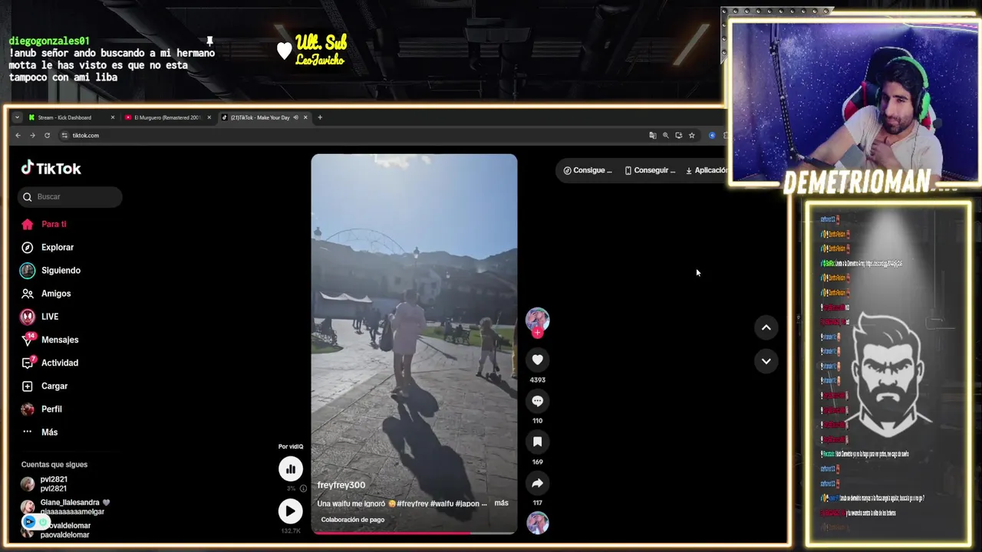This screenshot has height=552, width=982.
Task: Go to previous video with up arrow
Action: [766, 327]
